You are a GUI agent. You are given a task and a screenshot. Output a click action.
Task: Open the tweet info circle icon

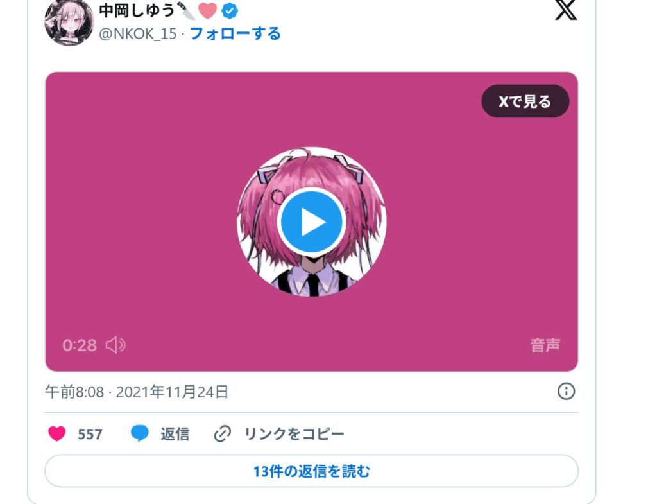coord(566,391)
